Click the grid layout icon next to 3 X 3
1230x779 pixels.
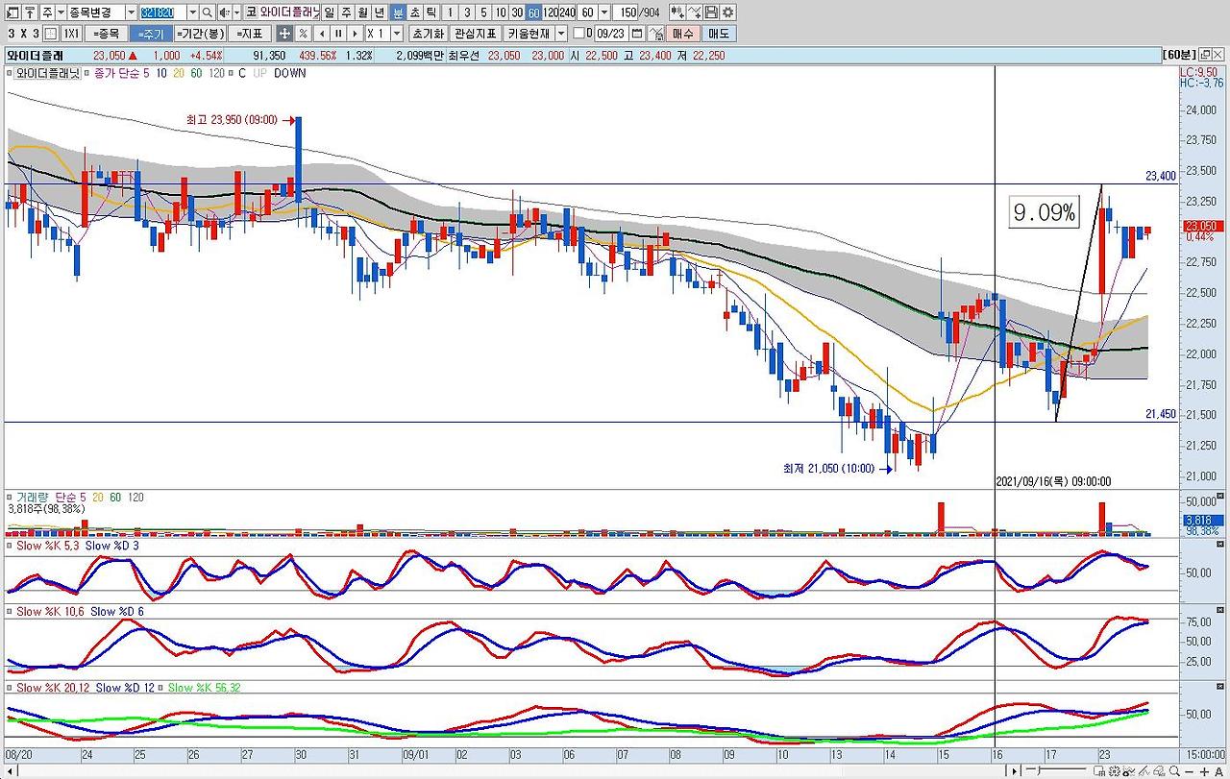50,34
